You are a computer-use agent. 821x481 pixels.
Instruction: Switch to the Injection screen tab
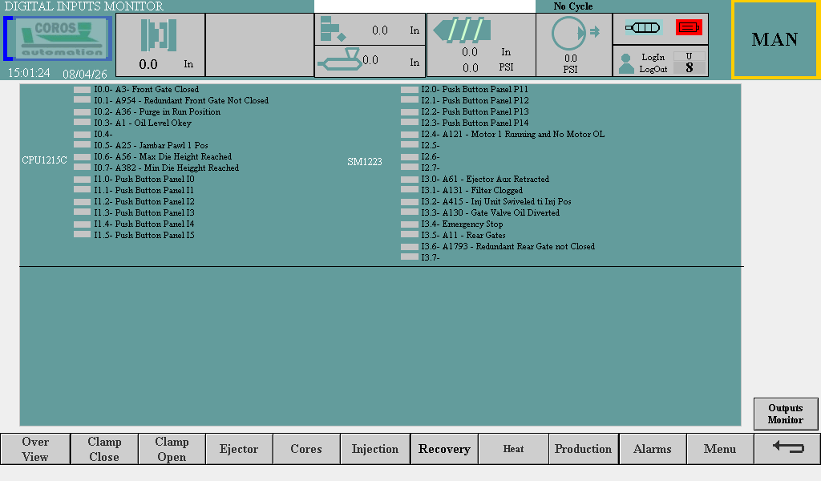pos(375,449)
